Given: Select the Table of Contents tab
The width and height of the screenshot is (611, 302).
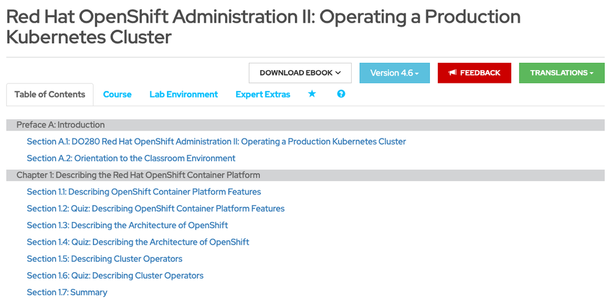Looking at the screenshot, I should pos(50,95).
